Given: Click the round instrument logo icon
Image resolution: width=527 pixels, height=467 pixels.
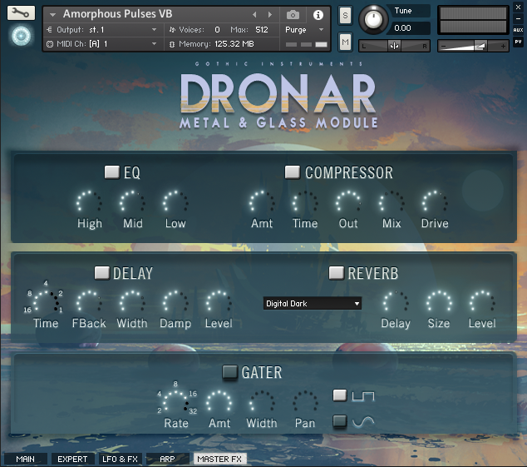Looking at the screenshot, I should point(21,36).
